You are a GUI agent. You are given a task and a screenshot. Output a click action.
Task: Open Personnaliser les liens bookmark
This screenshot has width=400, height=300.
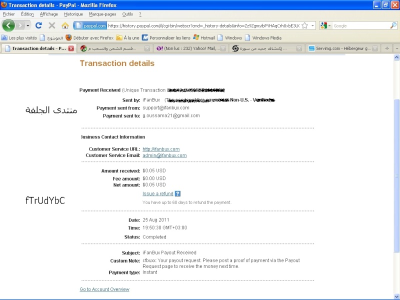166,38
